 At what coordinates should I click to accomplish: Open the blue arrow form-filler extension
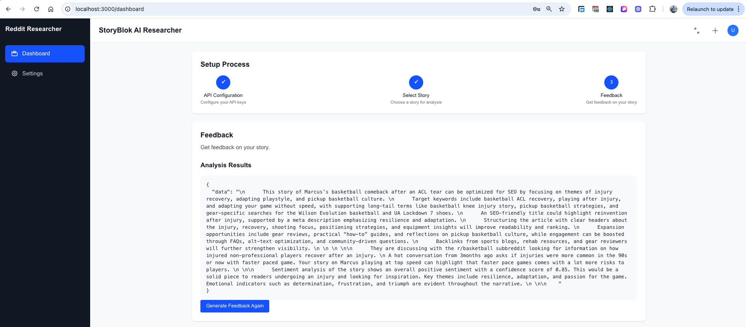581,9
